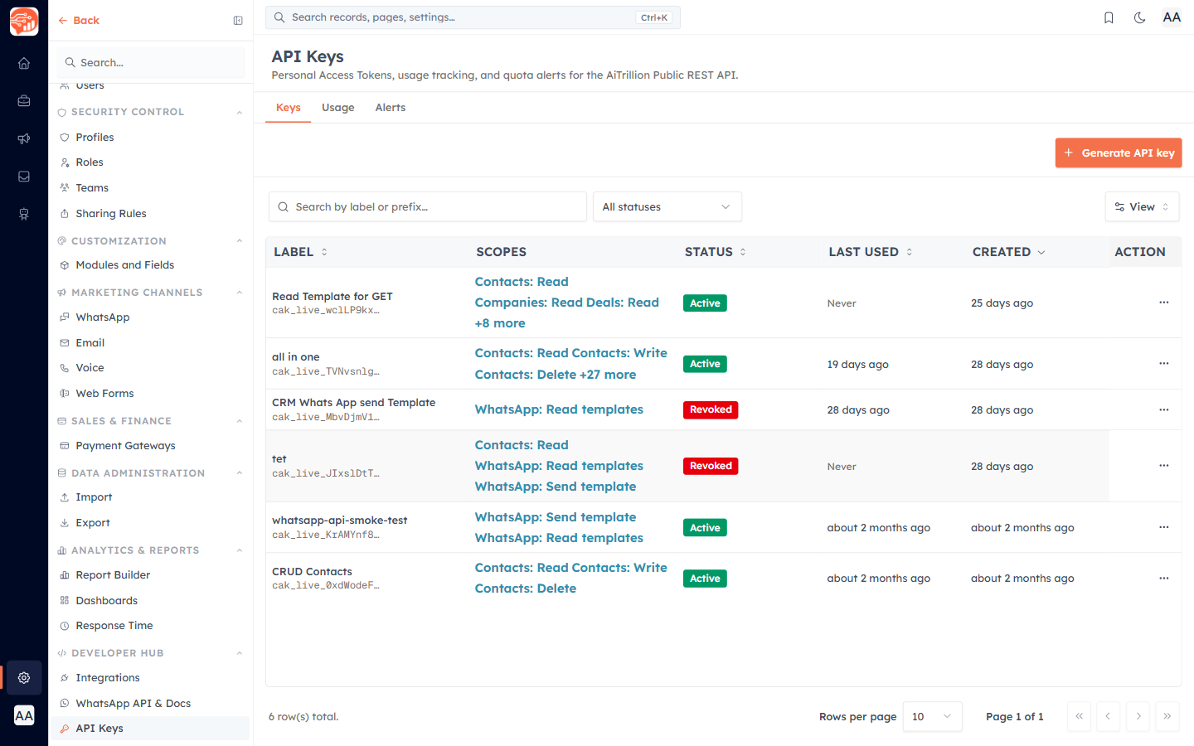This screenshot has height=746, width=1194.
Task: Click the +8 more scopes link
Action: click(x=500, y=323)
